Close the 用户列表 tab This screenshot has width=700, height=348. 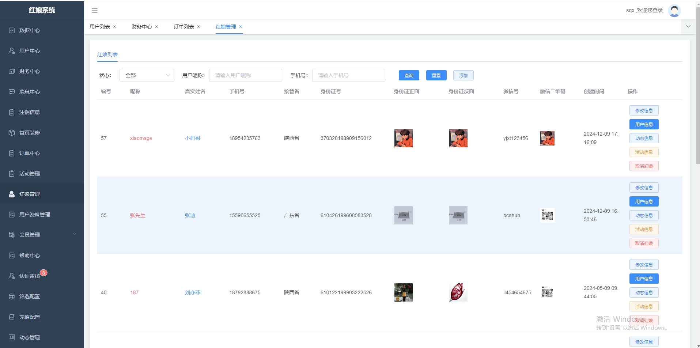(x=114, y=27)
